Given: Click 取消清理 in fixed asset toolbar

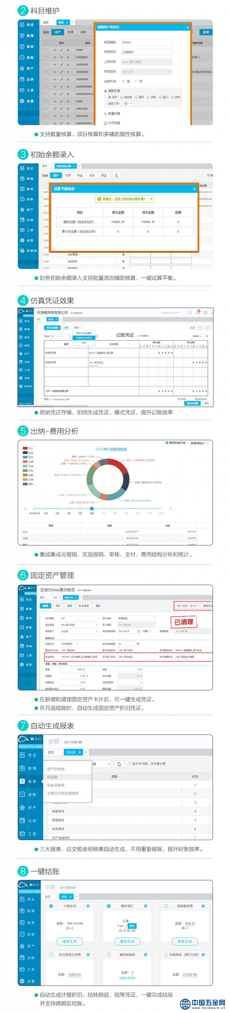Looking at the screenshot, I should [84, 606].
